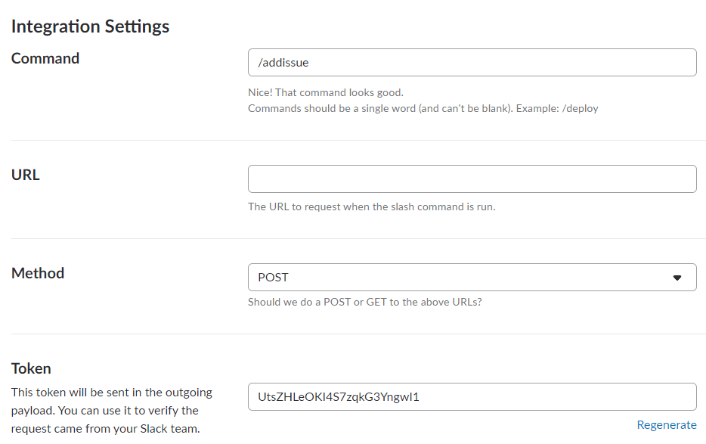
Task: Click the Method section label
Action: coord(37,273)
